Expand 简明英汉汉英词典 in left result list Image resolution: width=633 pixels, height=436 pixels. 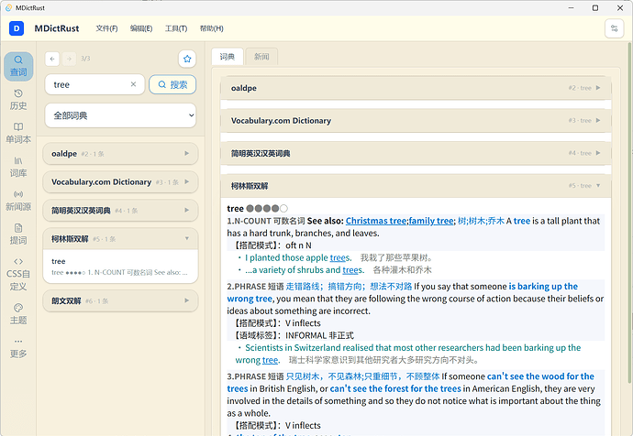pyautogui.click(x=120, y=211)
